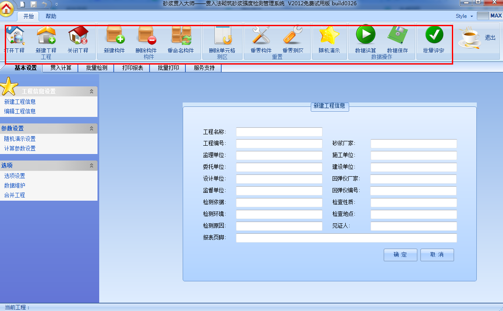Cancel form with 取消 button
503x311 pixels.
437,255
